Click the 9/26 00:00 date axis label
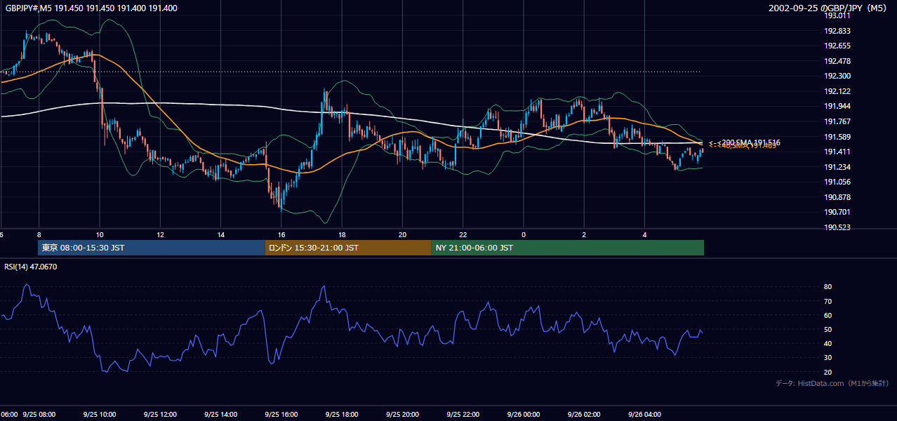Viewport: 897px width, 421px height. pyautogui.click(x=524, y=414)
